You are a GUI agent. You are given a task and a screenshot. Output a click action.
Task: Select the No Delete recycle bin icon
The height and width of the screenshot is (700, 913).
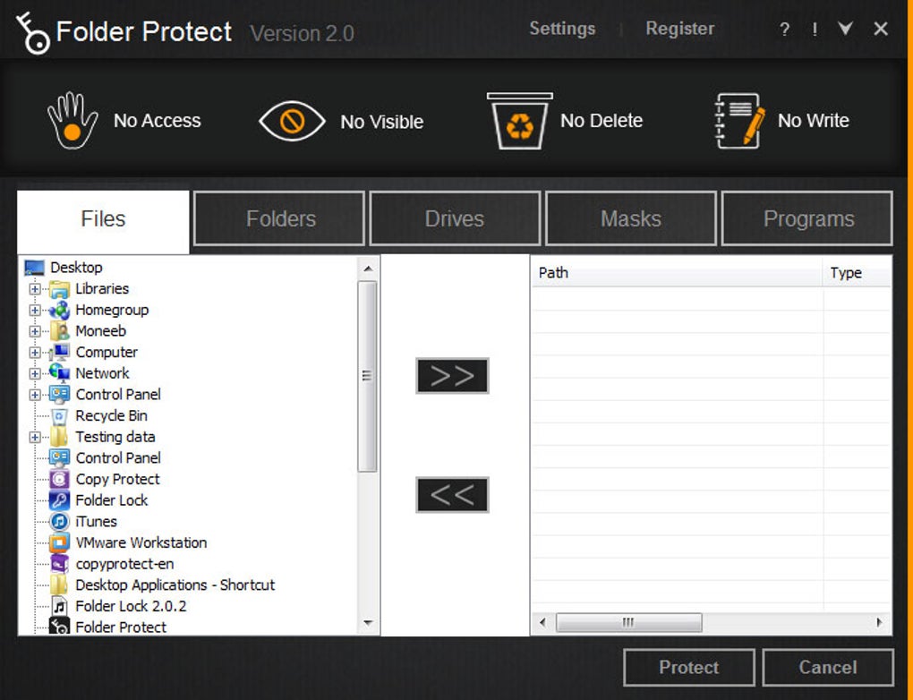point(519,121)
